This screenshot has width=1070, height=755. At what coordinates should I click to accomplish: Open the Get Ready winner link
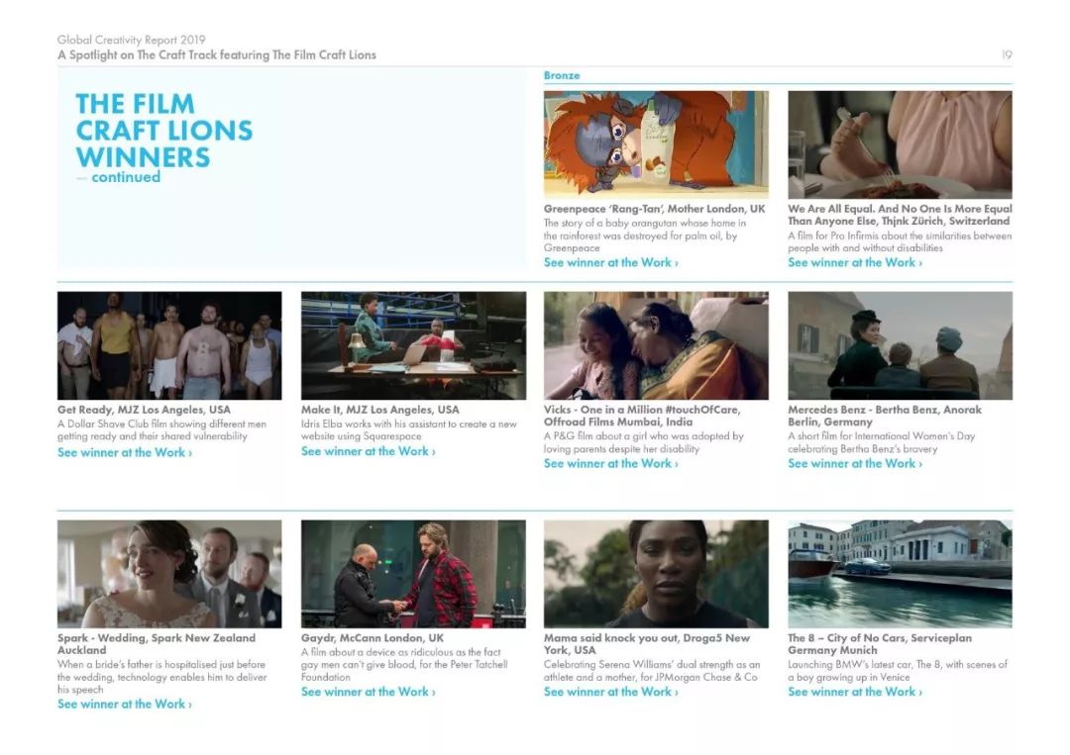[x=125, y=452]
